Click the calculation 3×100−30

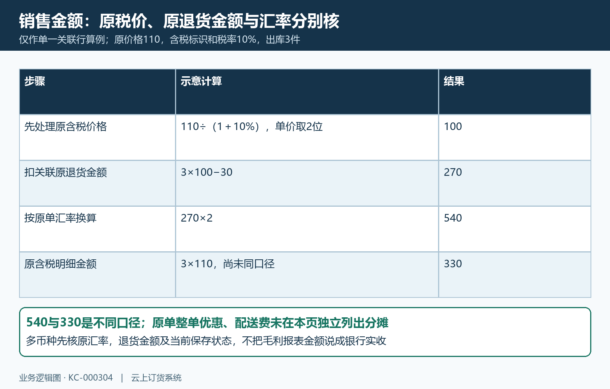click(206, 172)
